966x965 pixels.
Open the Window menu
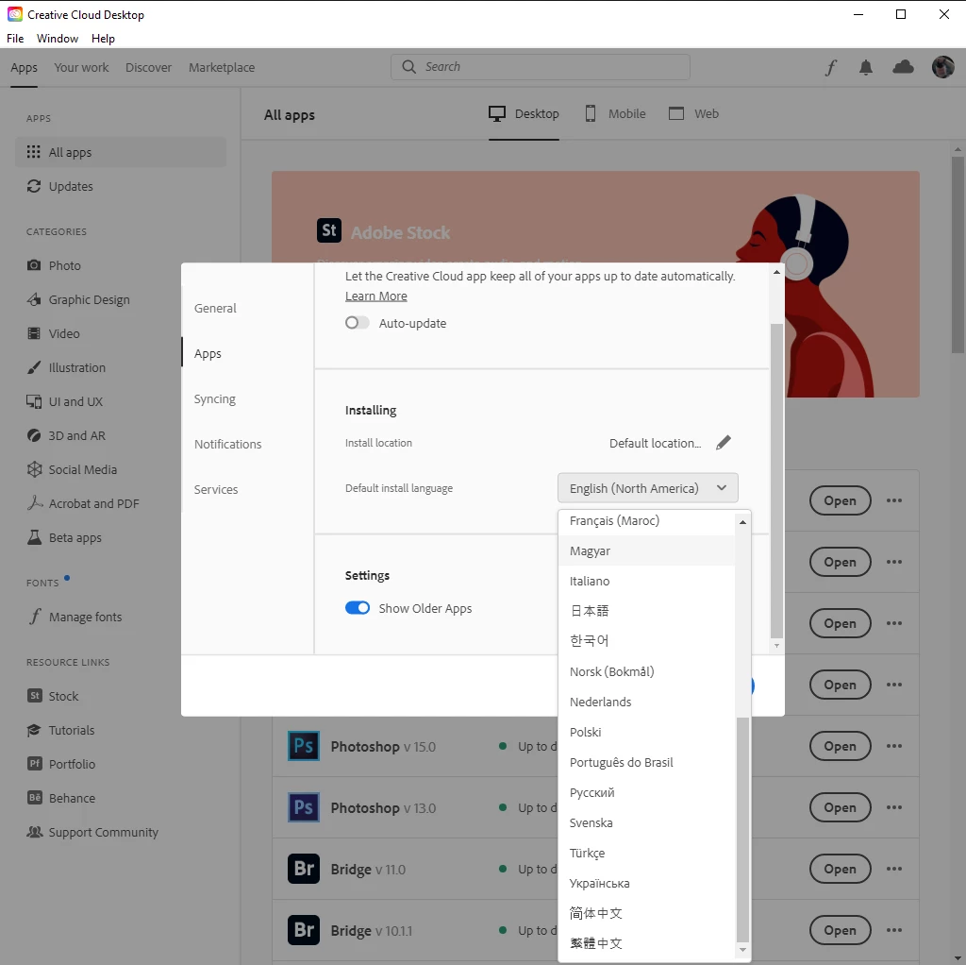coord(58,38)
